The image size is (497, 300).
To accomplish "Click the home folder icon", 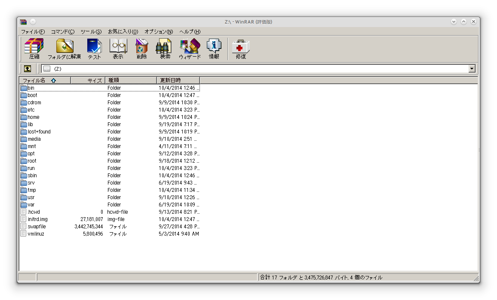I will point(24,117).
